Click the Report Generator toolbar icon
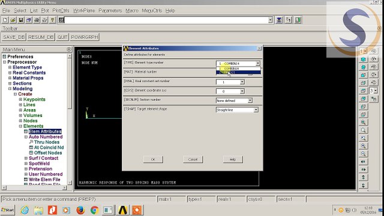 (x=44, y=20)
